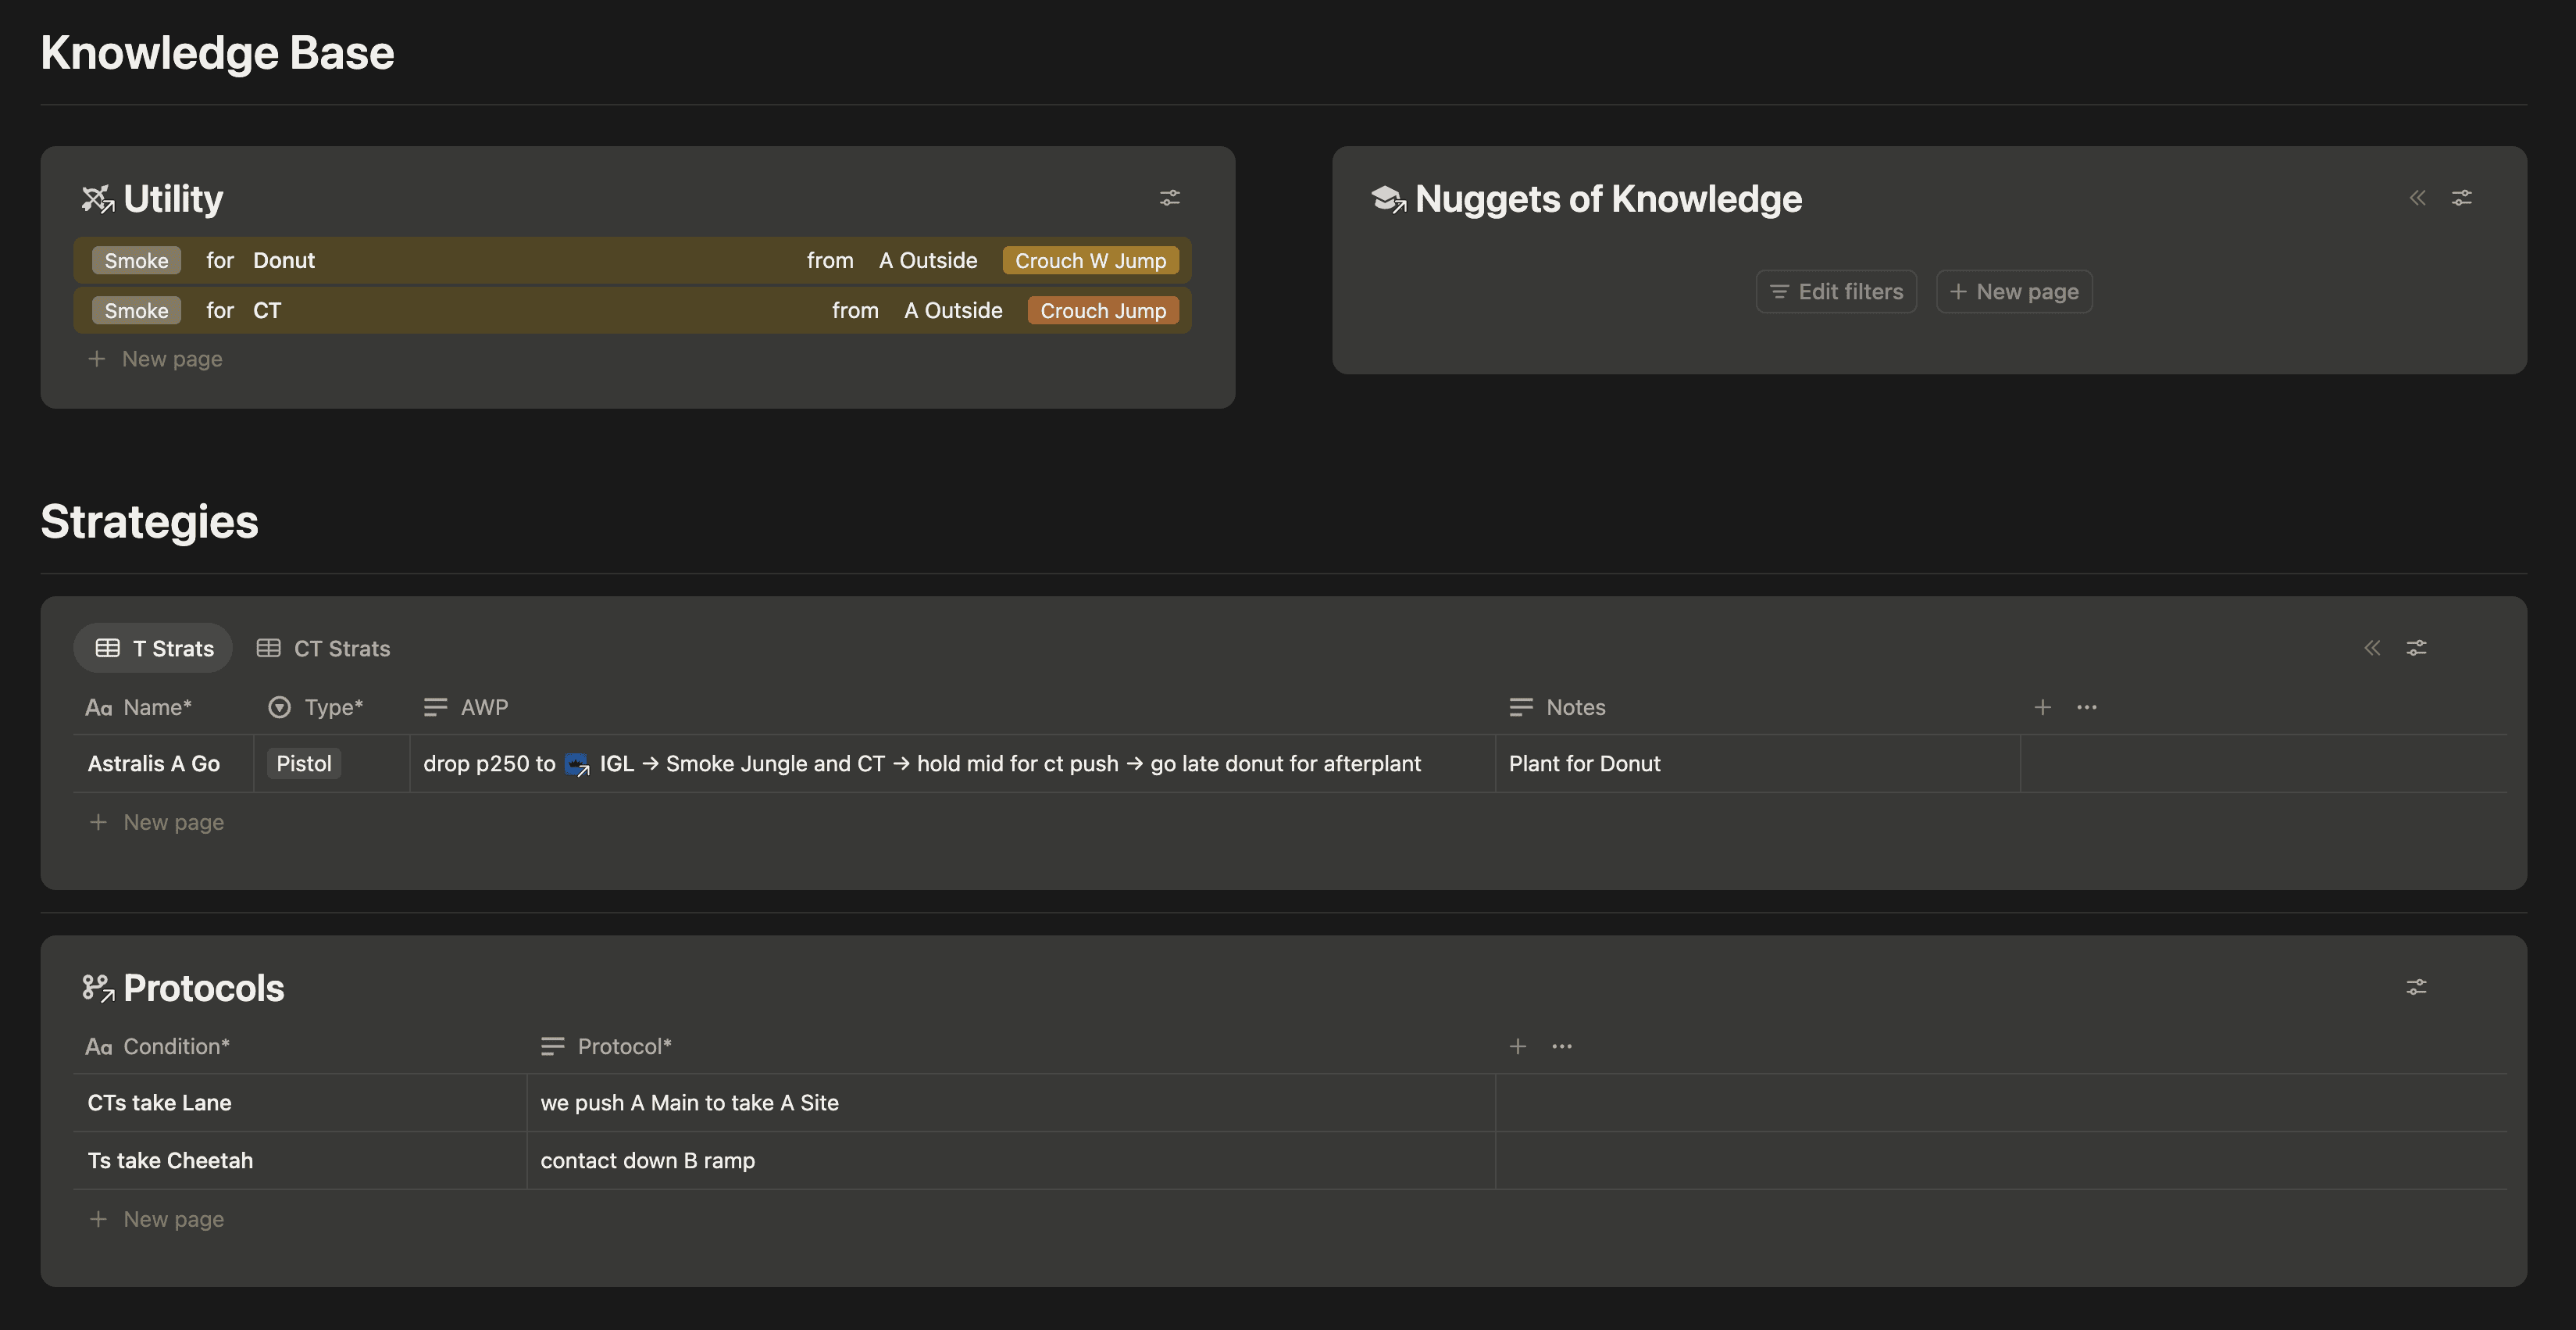Switch to the T Strats tab
Screen dimensions: 2576x1330
pyautogui.click(x=153, y=649)
